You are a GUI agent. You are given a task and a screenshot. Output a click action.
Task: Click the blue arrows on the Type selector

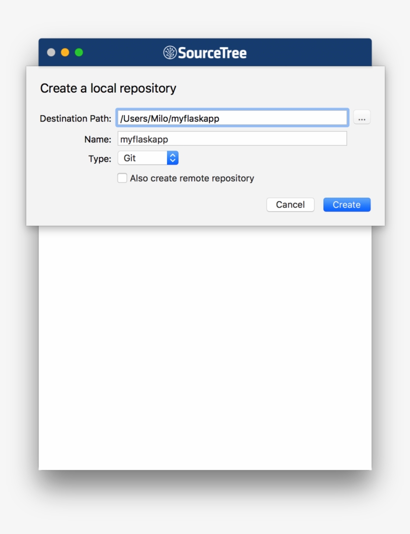click(x=172, y=158)
